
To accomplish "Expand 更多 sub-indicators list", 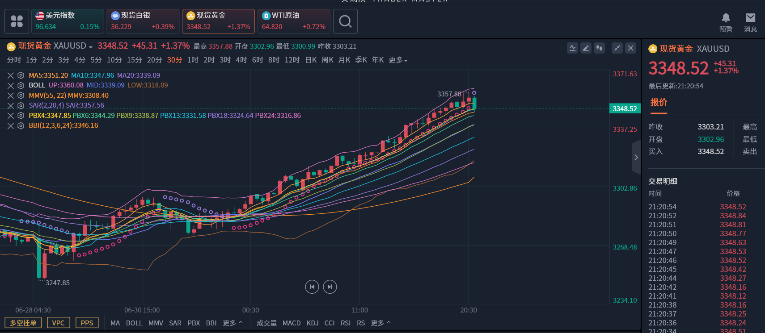I will [x=380, y=323].
